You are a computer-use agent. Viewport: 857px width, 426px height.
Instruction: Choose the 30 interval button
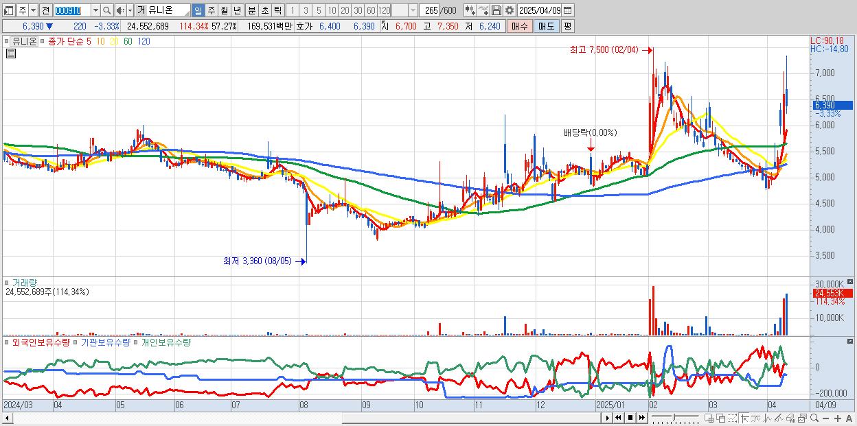(x=358, y=10)
